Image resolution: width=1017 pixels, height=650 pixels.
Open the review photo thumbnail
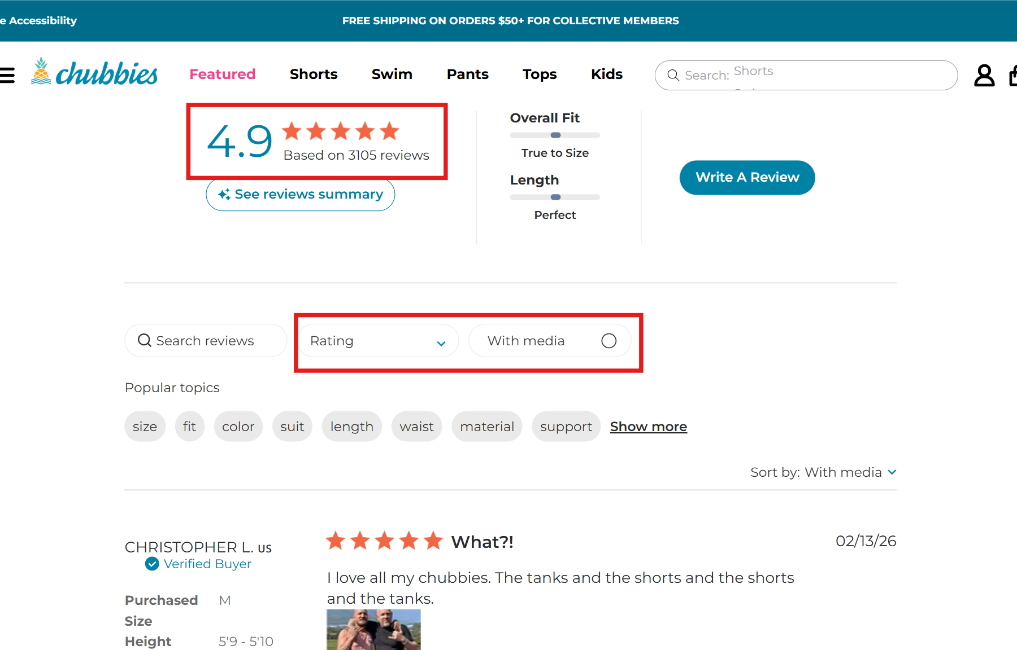coord(373,630)
